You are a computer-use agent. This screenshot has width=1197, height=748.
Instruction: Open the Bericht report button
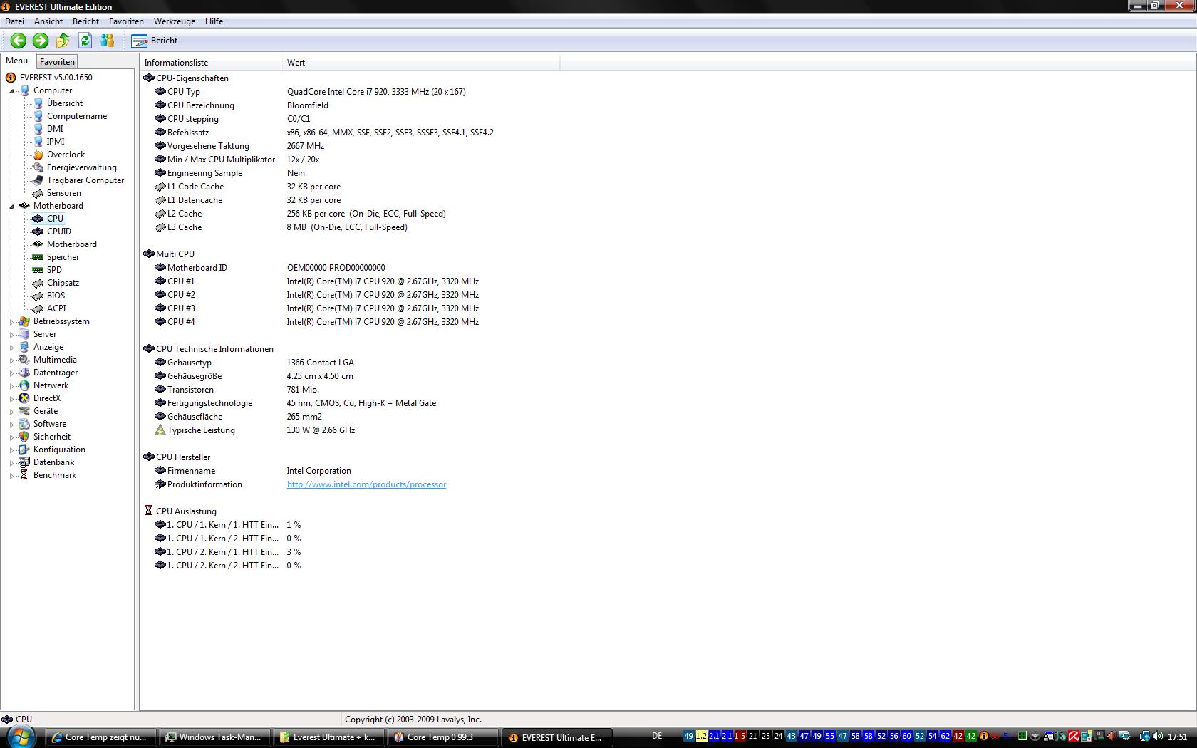155,41
